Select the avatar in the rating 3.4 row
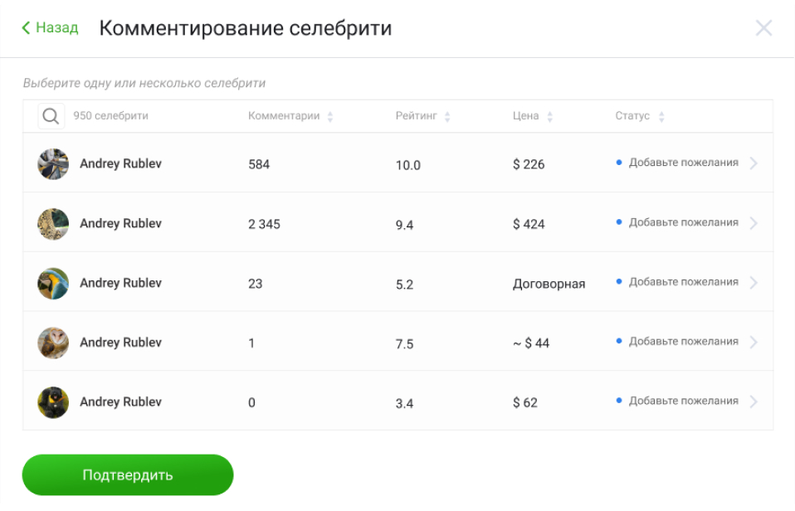 point(53,402)
